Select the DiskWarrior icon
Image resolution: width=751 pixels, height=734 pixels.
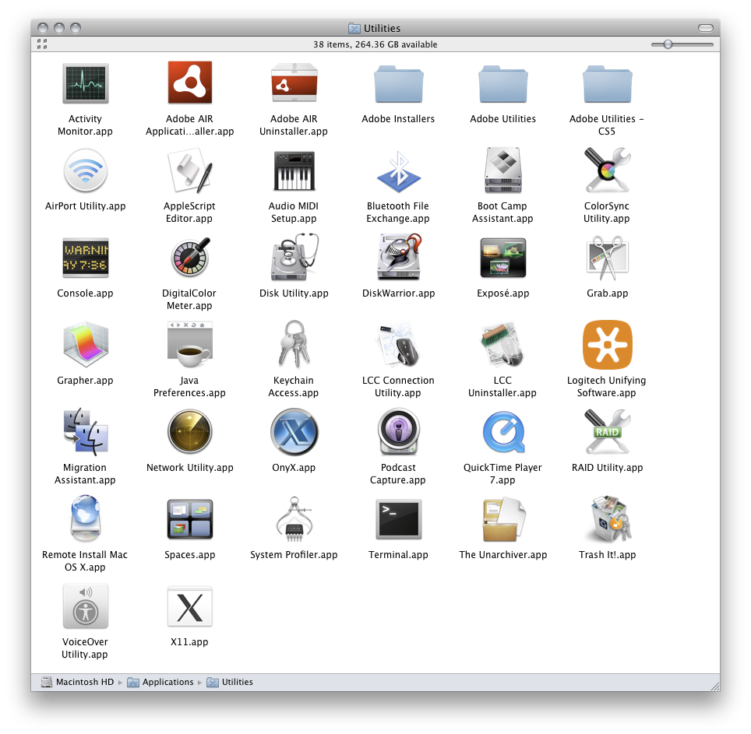tap(399, 258)
